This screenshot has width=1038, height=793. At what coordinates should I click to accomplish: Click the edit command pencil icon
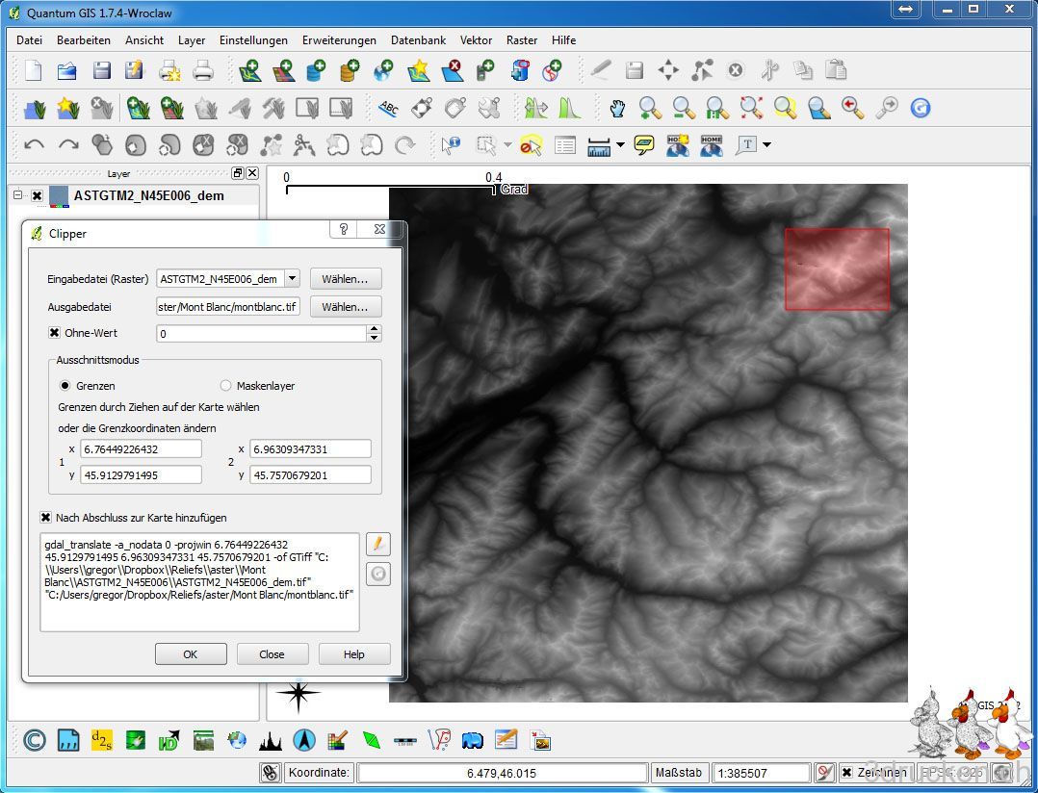(378, 544)
